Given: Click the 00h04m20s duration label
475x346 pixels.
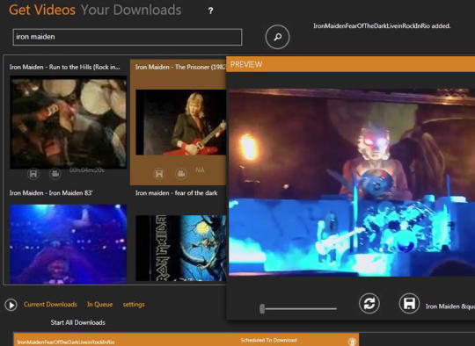Looking at the screenshot, I should 86,170.
